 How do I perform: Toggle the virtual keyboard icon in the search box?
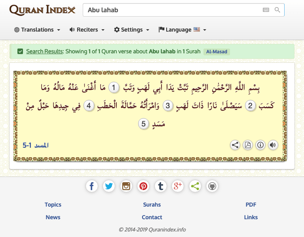point(266,10)
